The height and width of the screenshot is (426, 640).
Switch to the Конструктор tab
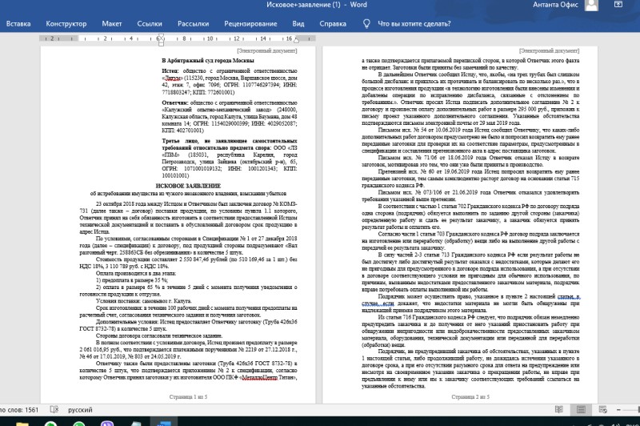tap(66, 24)
